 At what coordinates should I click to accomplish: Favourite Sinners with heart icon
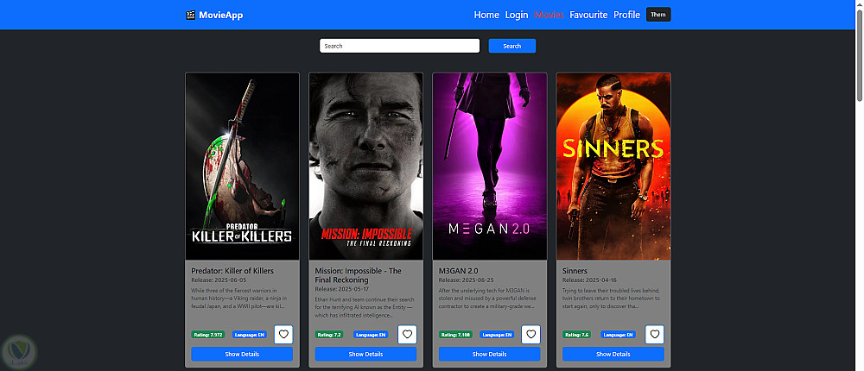[655, 334]
